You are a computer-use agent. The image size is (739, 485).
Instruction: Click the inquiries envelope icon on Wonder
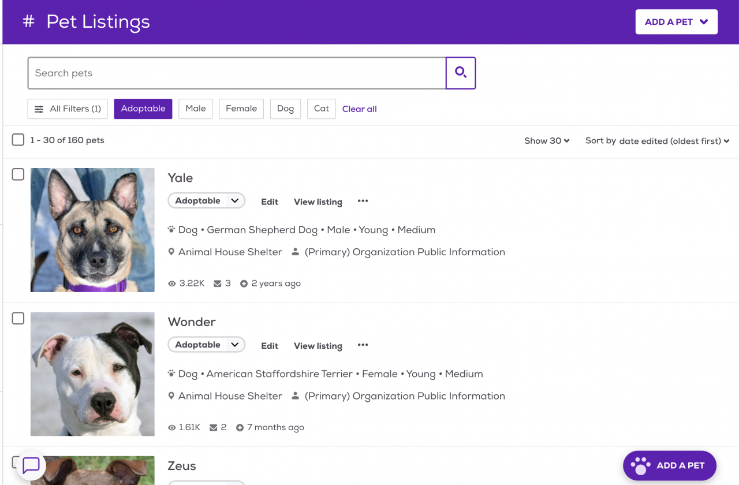click(213, 428)
